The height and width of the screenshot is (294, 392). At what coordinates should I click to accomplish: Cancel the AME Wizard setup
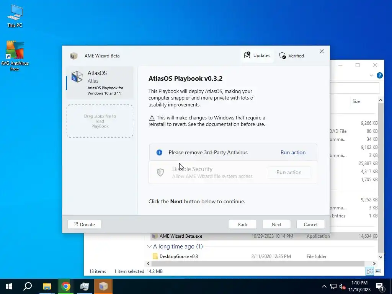(310, 224)
